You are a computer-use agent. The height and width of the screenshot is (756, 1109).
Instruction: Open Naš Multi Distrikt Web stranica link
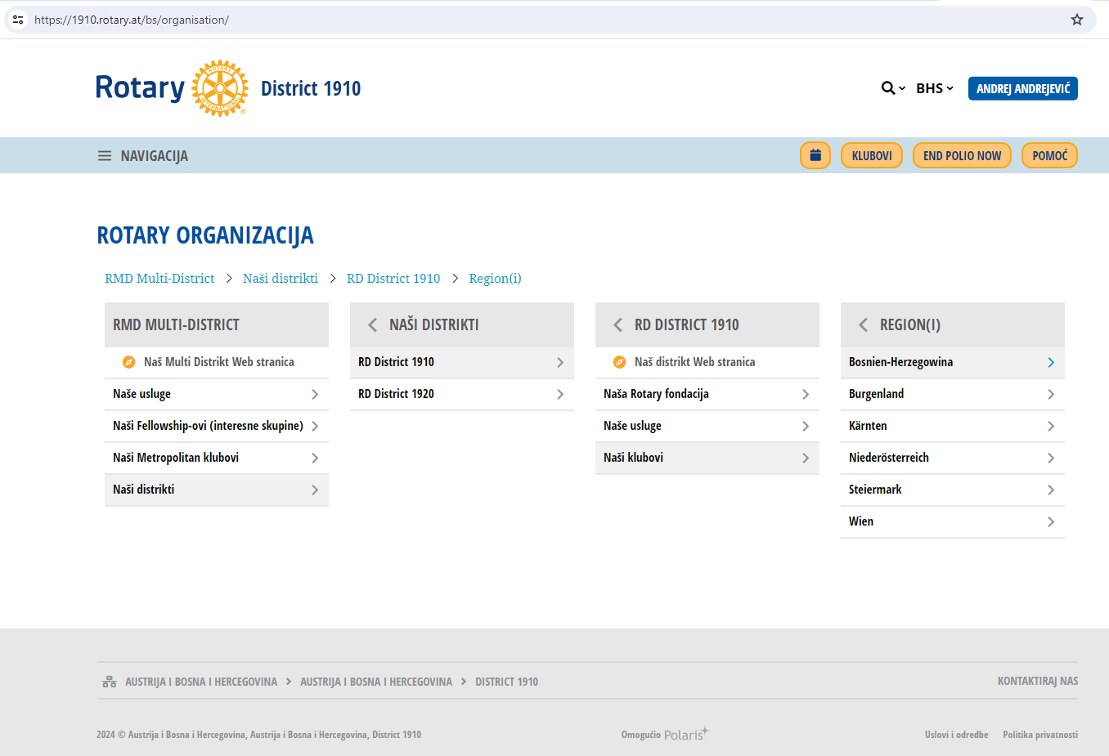(218, 362)
